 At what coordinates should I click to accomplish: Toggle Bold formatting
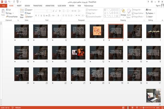tap(36, 16)
